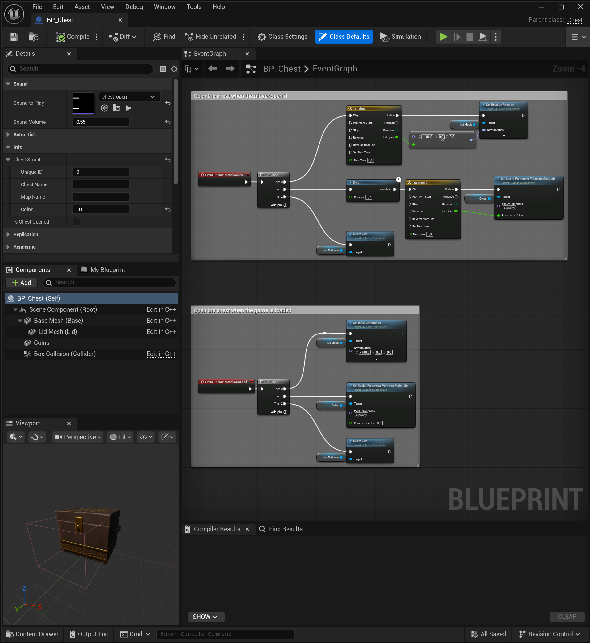Open the Output Log

[x=89, y=634]
